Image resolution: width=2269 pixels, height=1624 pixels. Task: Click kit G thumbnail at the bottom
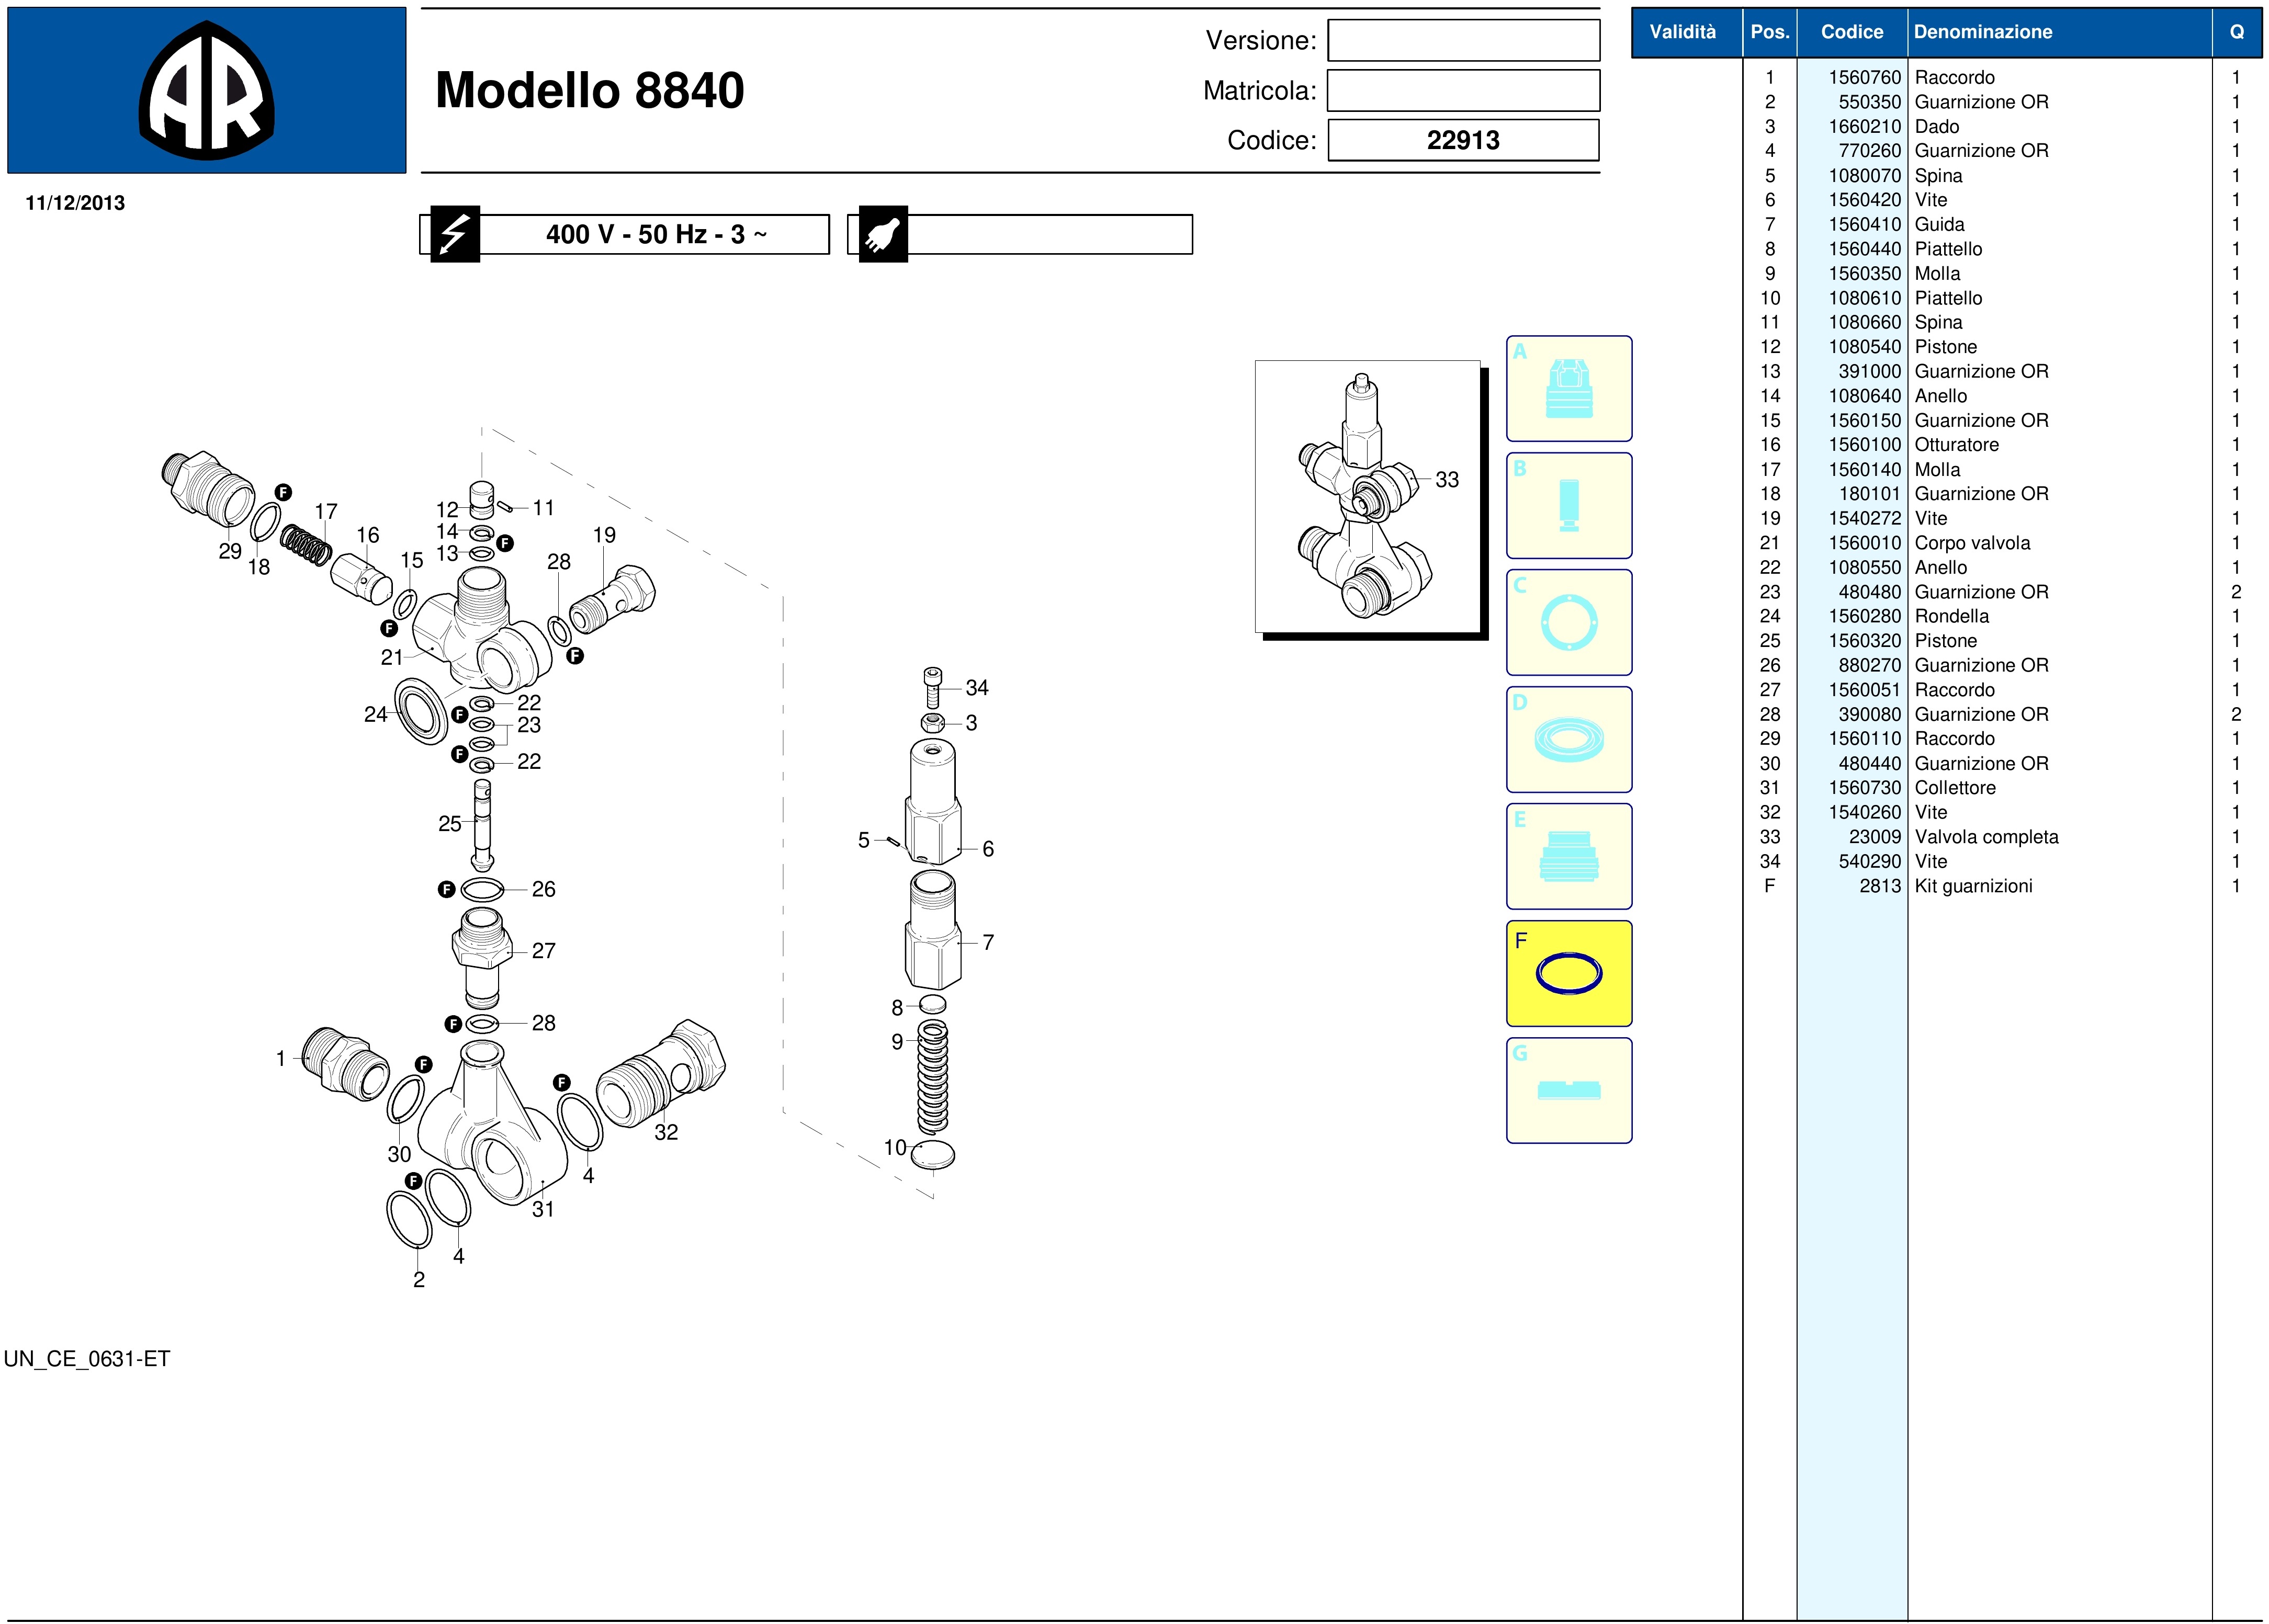click(1568, 1090)
